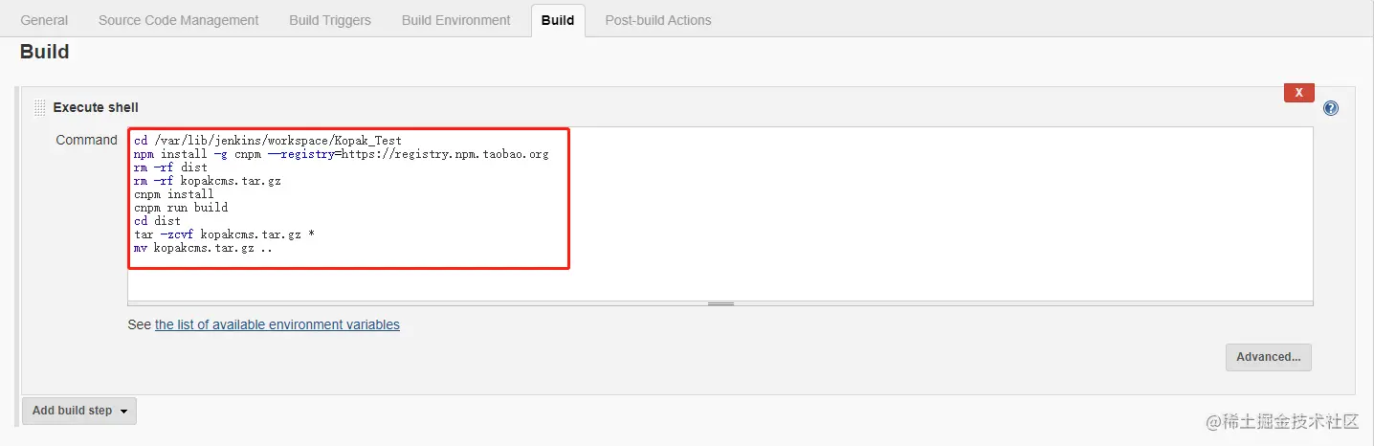
Task: Switch to the General tab
Action: click(x=44, y=20)
